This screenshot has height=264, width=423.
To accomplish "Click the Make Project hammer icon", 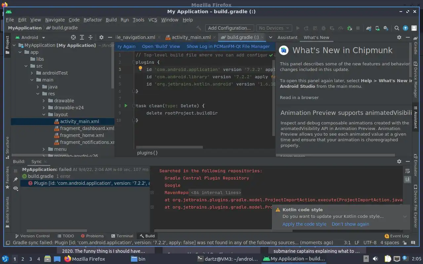I will pos(199,28).
